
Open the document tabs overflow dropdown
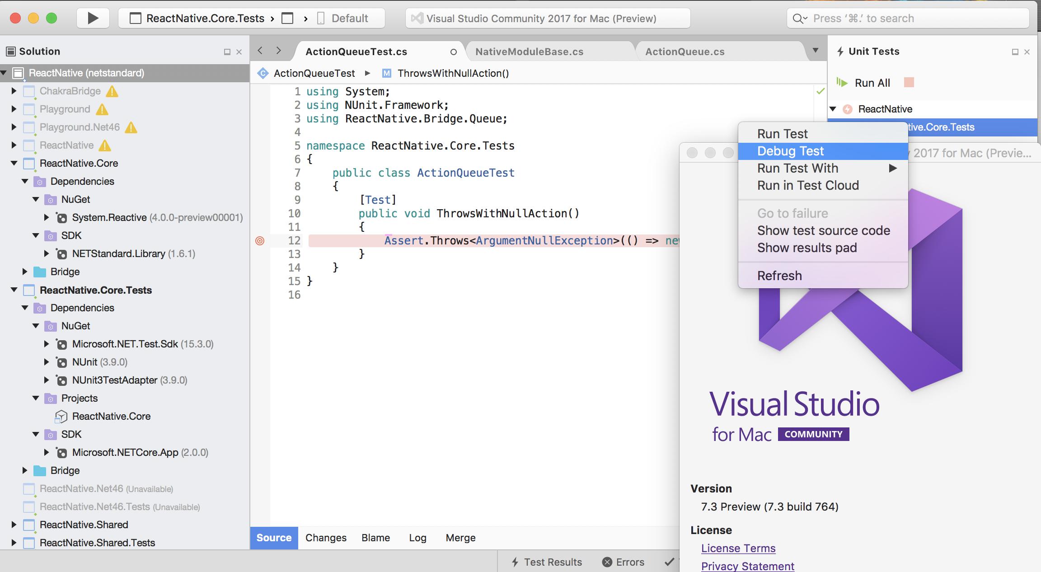[x=816, y=51]
